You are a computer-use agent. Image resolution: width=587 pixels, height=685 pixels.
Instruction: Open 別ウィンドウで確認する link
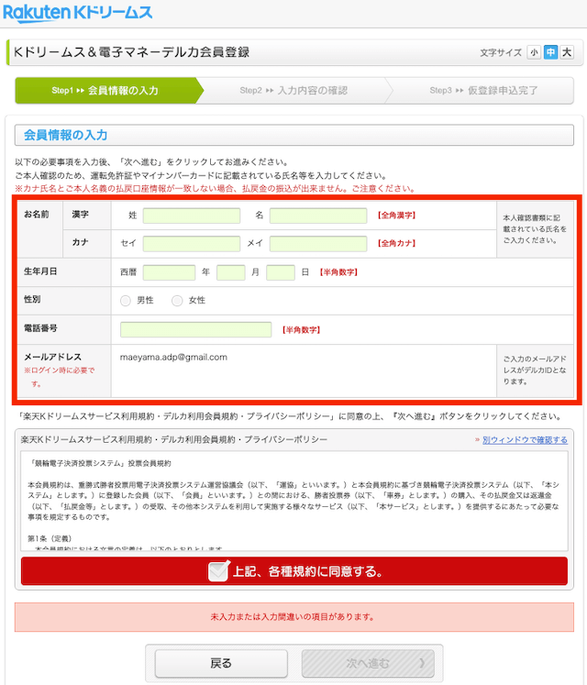tap(525, 439)
